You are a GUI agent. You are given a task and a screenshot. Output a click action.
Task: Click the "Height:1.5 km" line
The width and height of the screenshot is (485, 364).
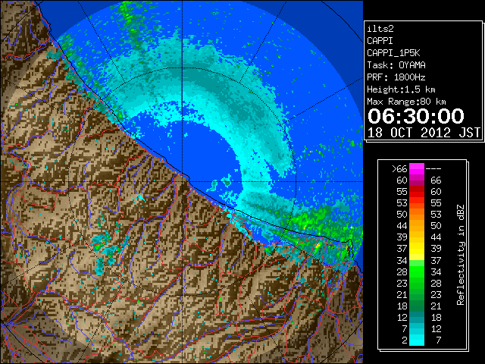coord(401,89)
